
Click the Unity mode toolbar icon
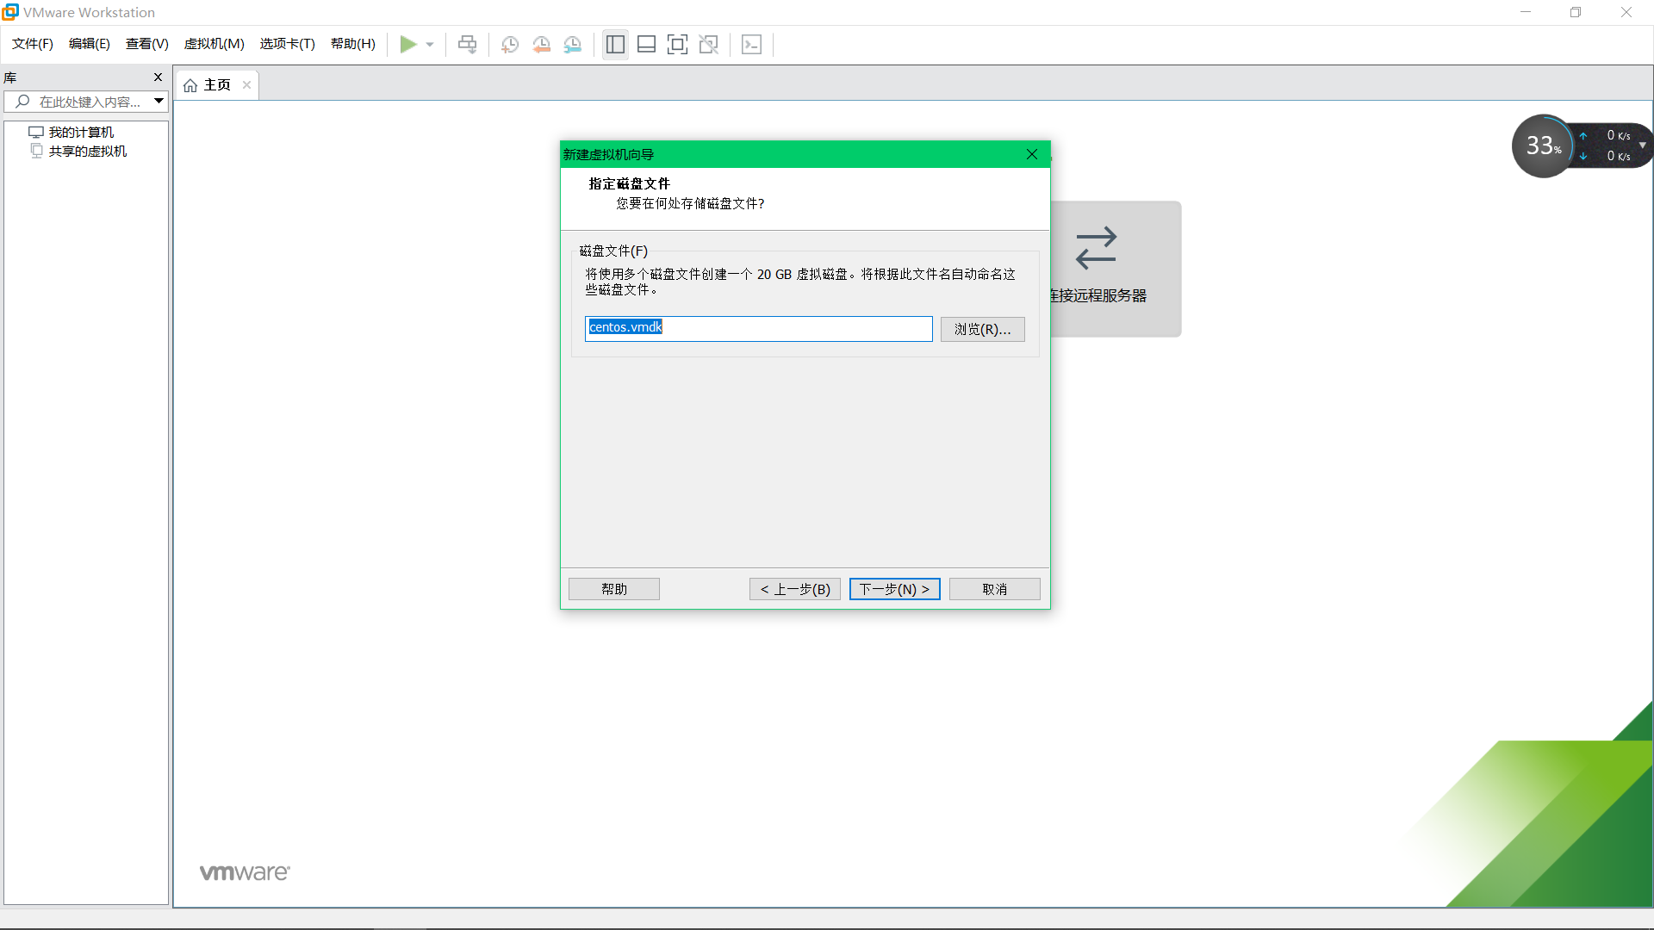coord(709,44)
